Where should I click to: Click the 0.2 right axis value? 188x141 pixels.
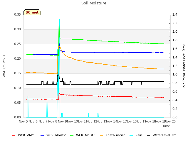coord(175,109)
